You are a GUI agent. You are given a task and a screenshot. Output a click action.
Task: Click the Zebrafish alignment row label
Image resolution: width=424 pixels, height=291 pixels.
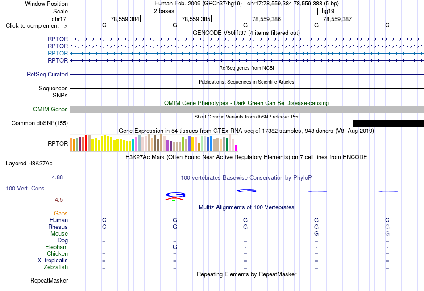(x=56, y=267)
